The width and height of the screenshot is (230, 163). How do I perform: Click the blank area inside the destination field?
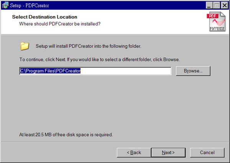126,71
